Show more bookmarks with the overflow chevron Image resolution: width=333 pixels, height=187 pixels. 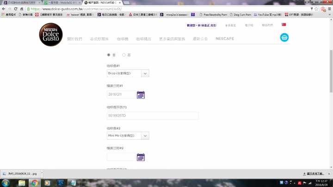[330, 15]
